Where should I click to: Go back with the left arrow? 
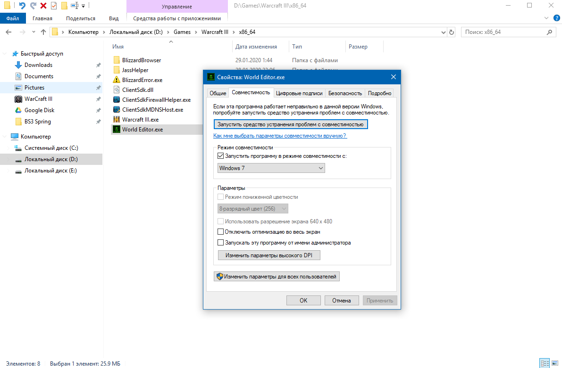click(x=8, y=32)
